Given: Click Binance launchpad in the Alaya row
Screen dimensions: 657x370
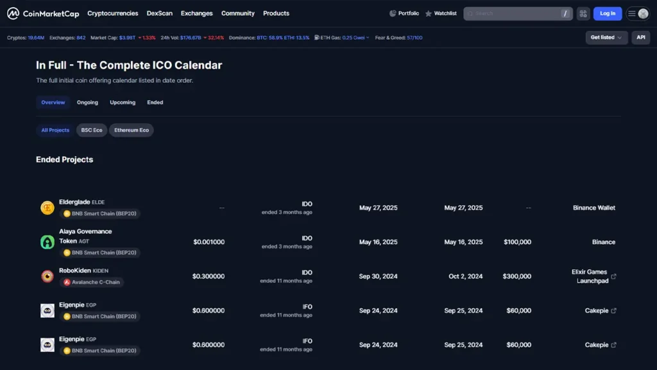Looking at the screenshot, I should tap(604, 242).
